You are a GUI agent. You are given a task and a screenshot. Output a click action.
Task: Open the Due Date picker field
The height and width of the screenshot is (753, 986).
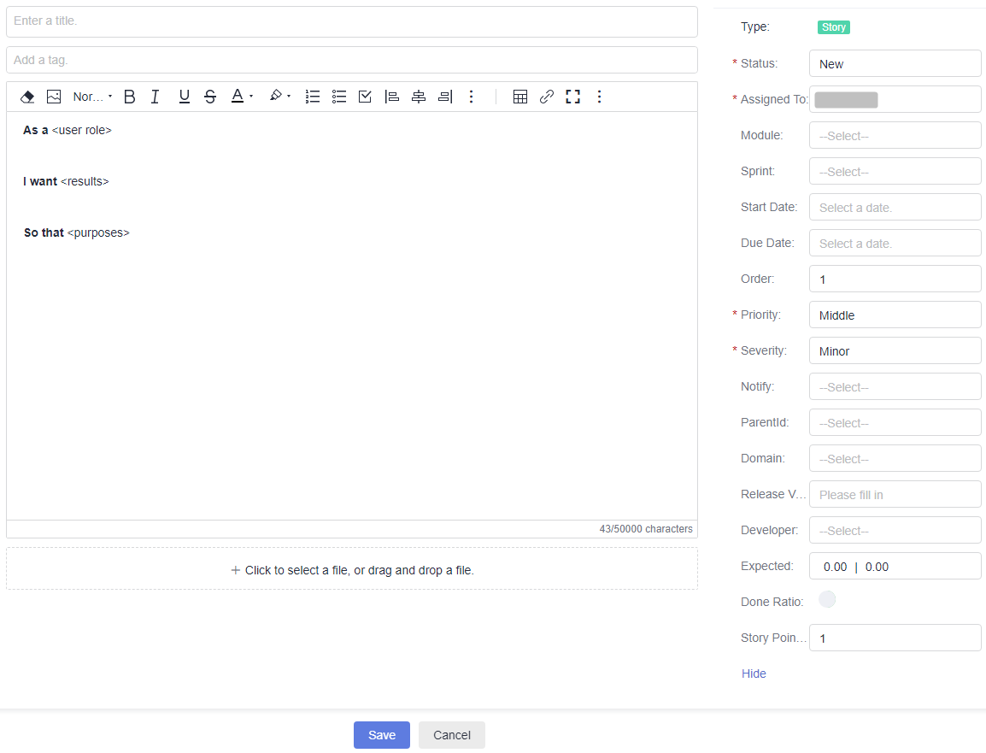pyautogui.click(x=895, y=243)
